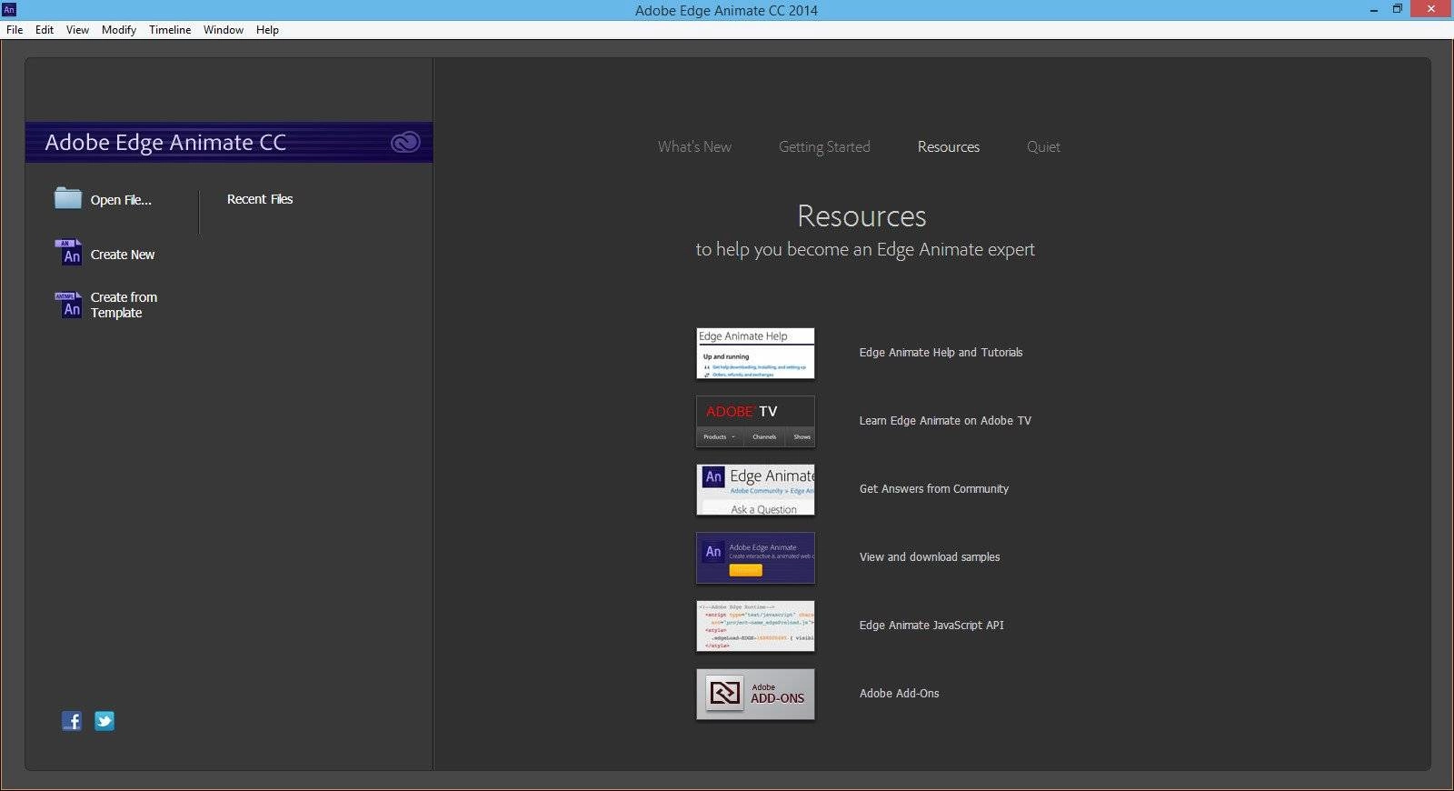Open the View menu
1454x791 pixels.
coord(77,30)
